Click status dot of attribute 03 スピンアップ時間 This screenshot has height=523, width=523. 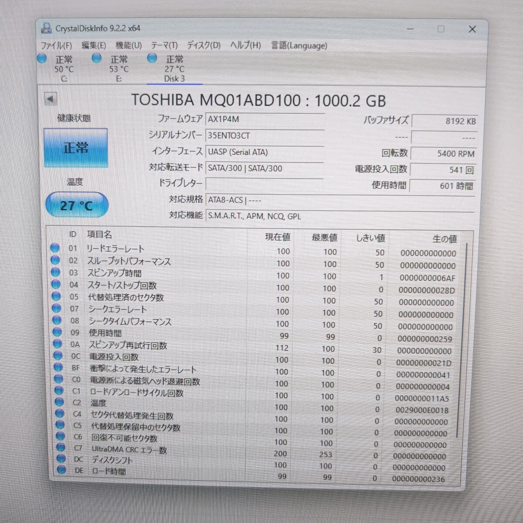tap(56, 272)
